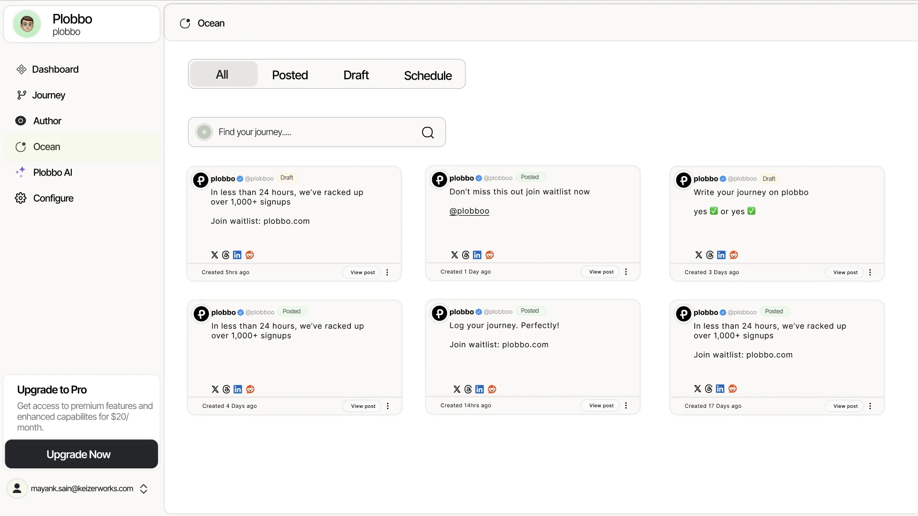918x516 pixels.
Task: Click 'Write your journey on plobbo' text
Action: (751, 192)
